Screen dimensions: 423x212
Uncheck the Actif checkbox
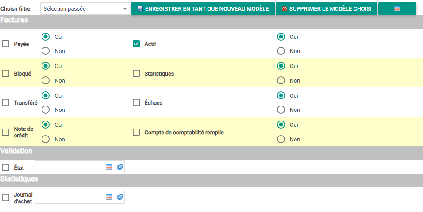tap(136, 44)
